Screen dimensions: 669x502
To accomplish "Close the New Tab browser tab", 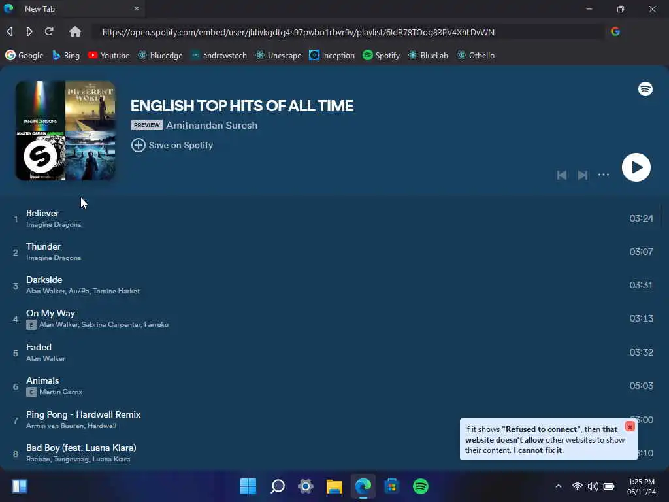I will [x=137, y=8].
